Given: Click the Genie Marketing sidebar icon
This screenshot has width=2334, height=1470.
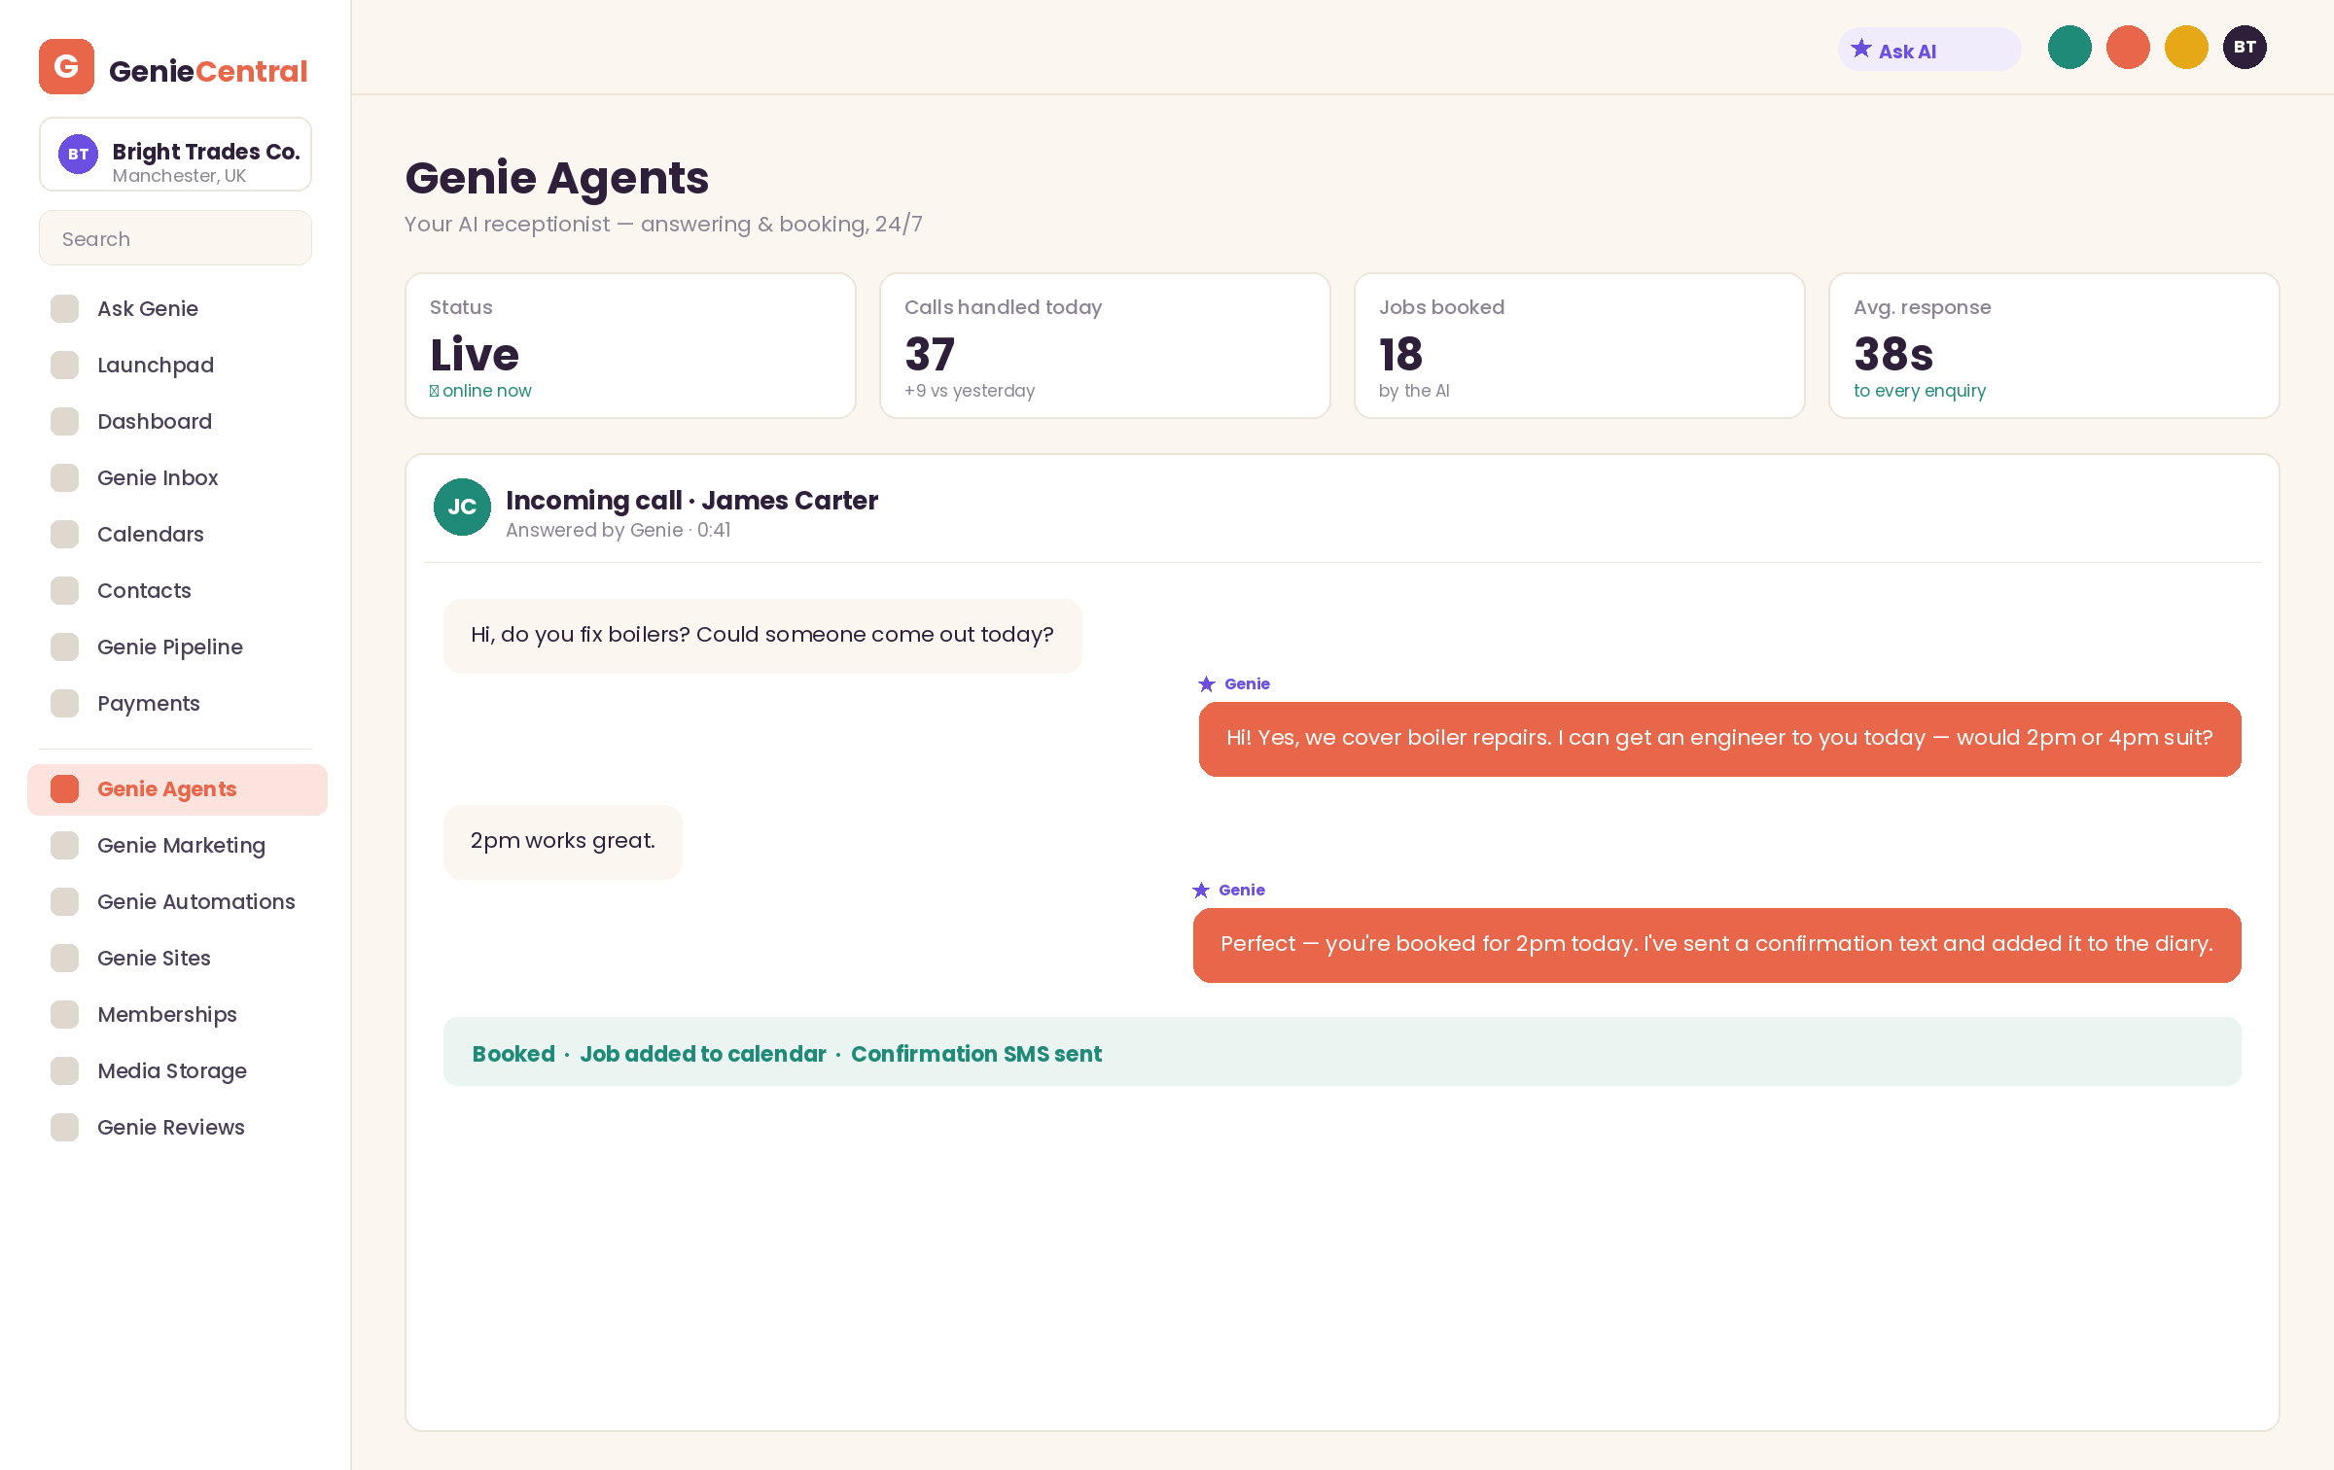Looking at the screenshot, I should (64, 845).
